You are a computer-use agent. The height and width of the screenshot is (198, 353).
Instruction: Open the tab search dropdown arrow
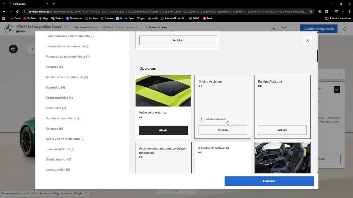tap(4, 4)
